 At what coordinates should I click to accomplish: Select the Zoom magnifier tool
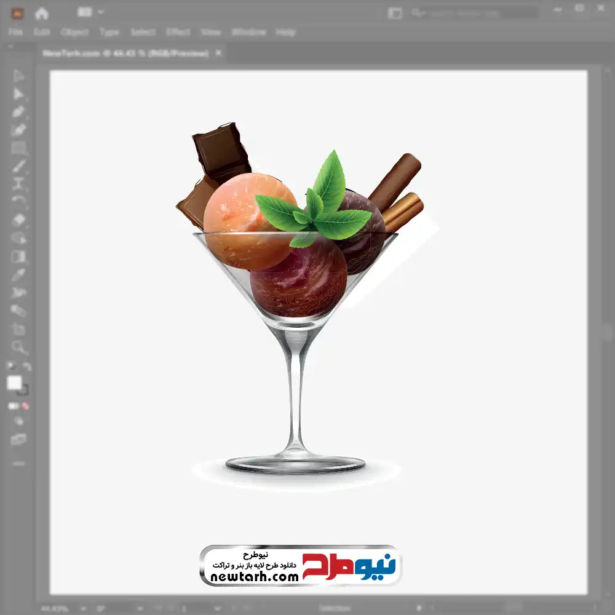point(18,347)
